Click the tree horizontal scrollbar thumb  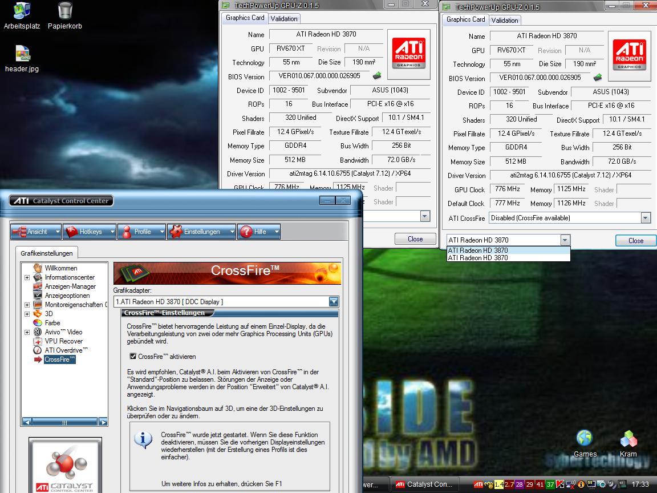tap(64, 422)
